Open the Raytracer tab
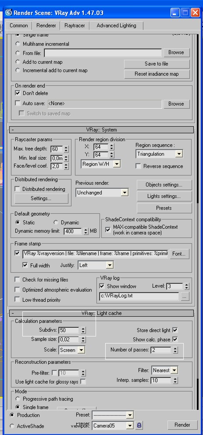The width and height of the screenshot is (203, 435). 75,26
